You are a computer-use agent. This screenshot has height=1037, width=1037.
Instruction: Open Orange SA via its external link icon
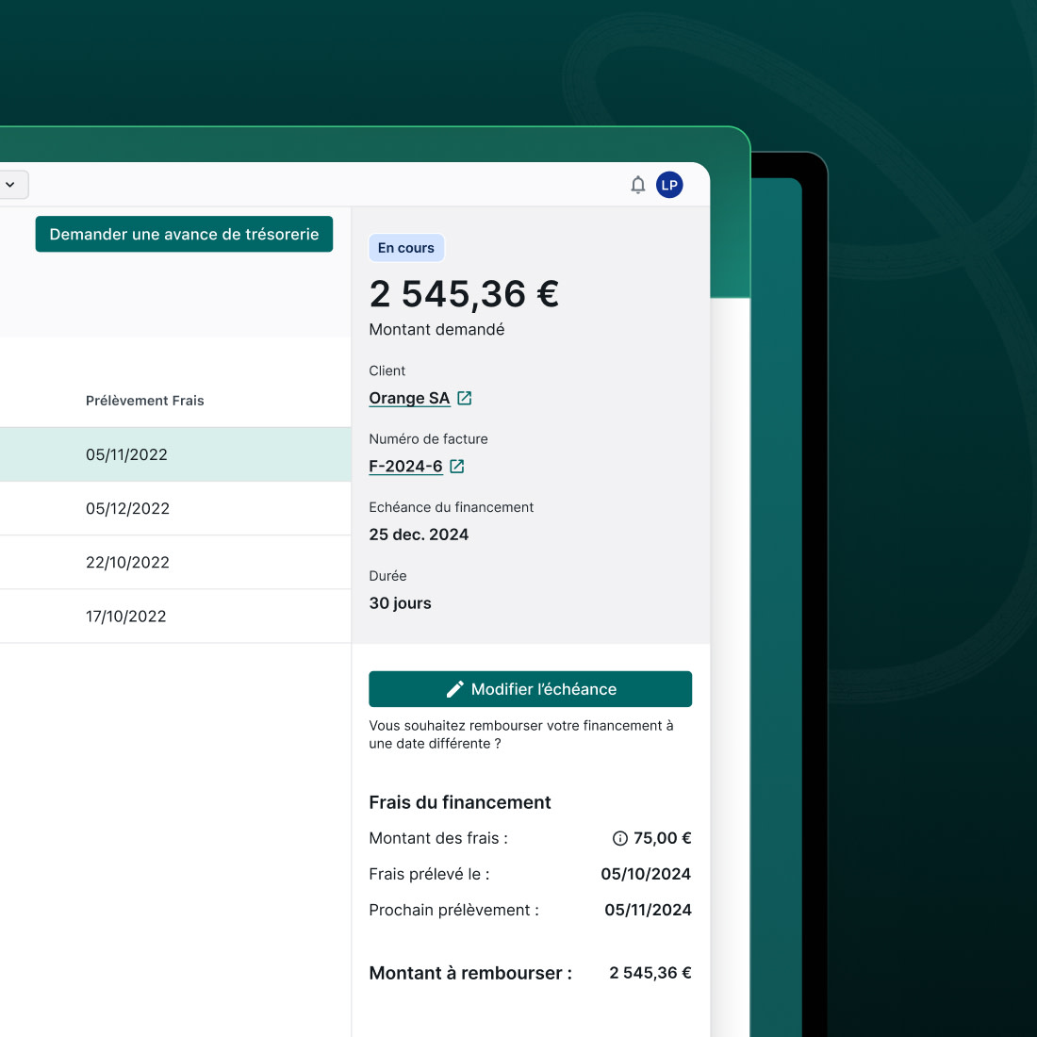tap(464, 397)
